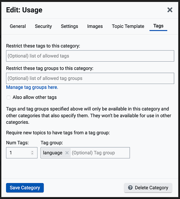Click the 'Also allow other tags' label
This screenshot has width=180, height=199.
click(35, 98)
